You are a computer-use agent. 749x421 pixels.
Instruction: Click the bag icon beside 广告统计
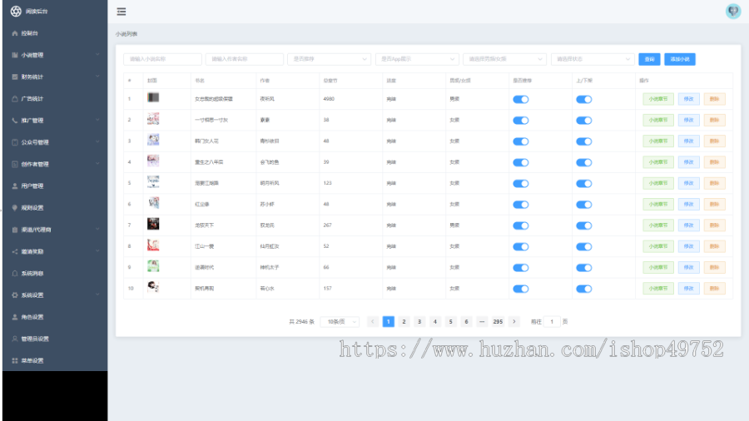[15, 99]
